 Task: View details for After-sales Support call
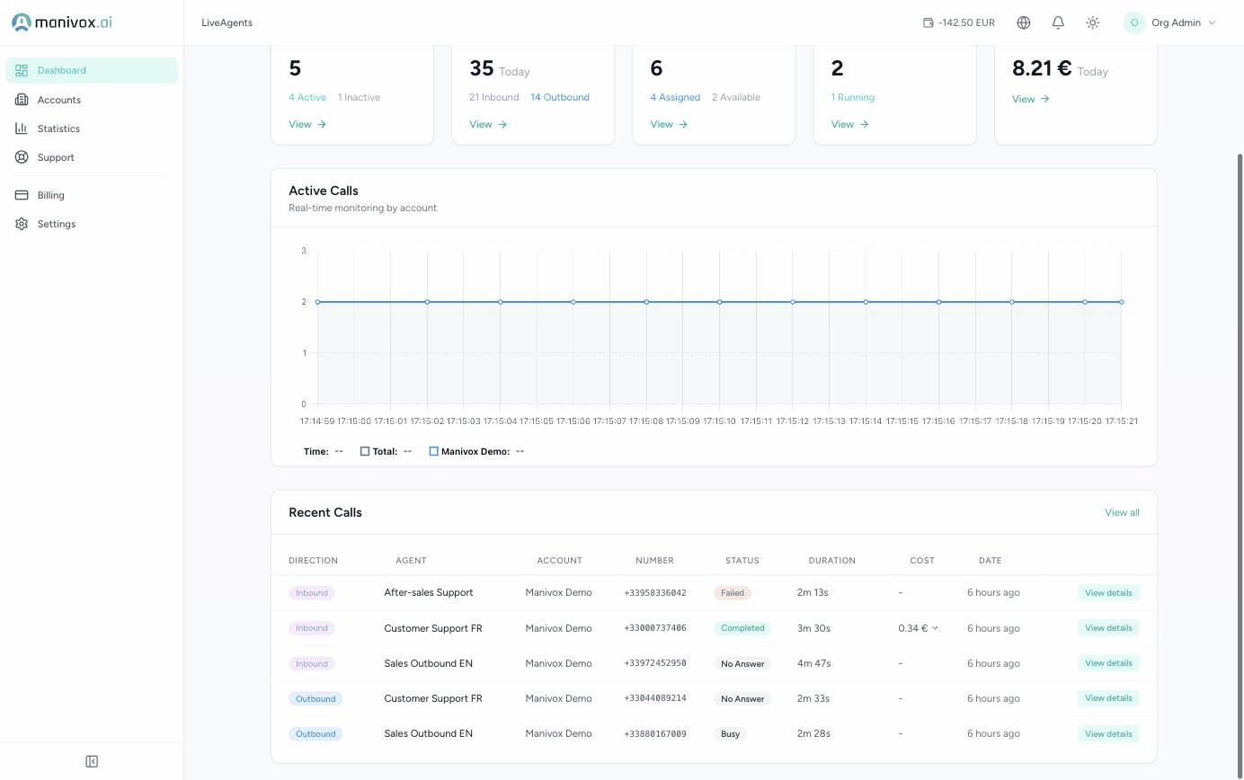click(1108, 593)
